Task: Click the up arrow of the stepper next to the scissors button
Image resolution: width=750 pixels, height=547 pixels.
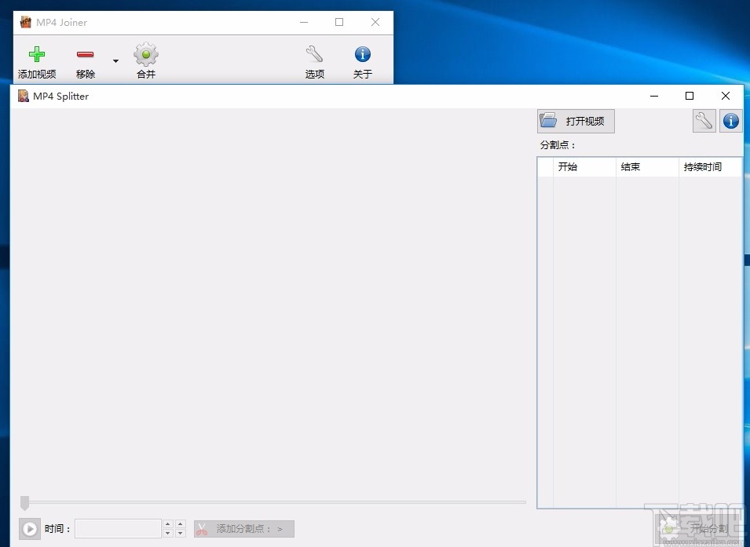Action: 181,524
